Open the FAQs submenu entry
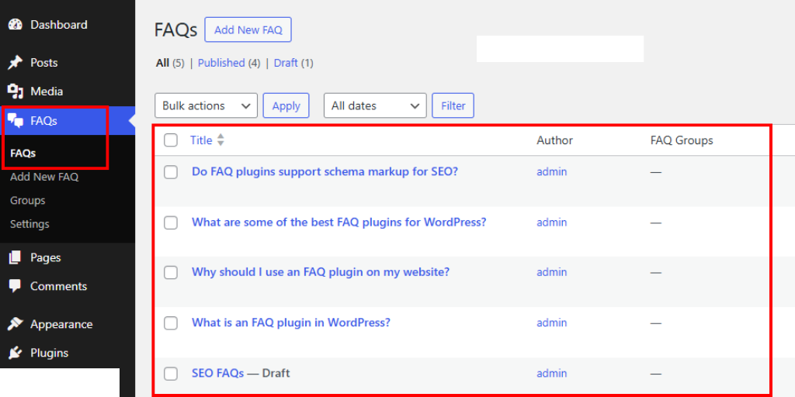Screen dimensions: 795x397 click(23, 153)
